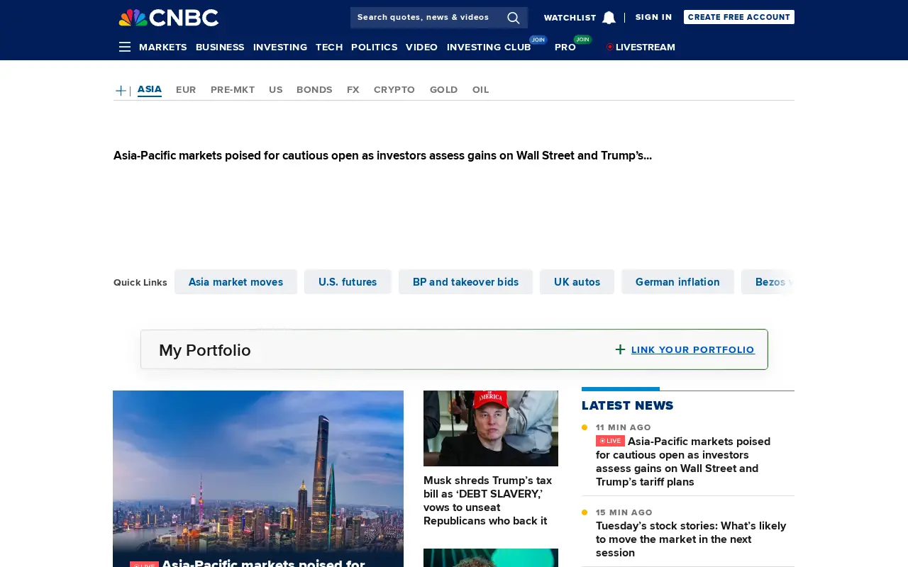Open the TECH menu

click(x=329, y=47)
